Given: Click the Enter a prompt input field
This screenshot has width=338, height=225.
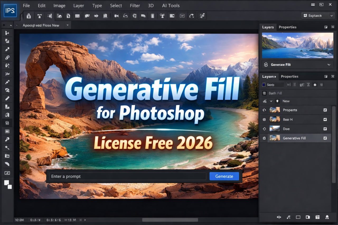Looking at the screenshot, I should click(128, 176).
